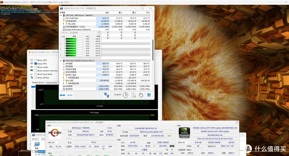Close the CPU #0 活动频率 popup
The height and width of the screenshot is (156, 289).
pyautogui.click(x=99, y=33)
